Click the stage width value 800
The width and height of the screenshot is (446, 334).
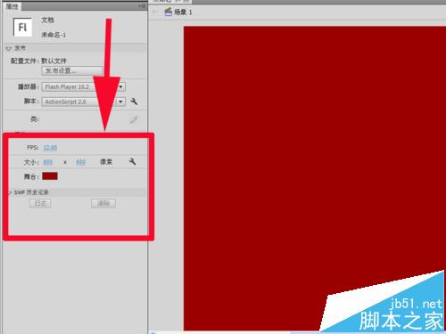47,162
